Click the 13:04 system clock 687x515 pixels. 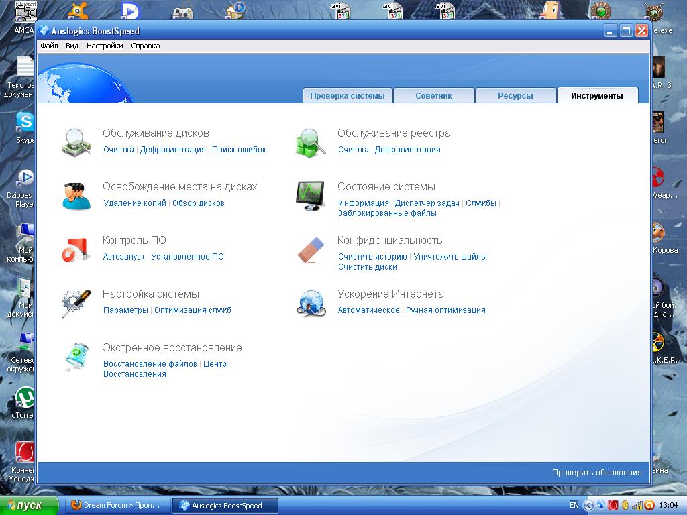pyautogui.click(x=669, y=505)
